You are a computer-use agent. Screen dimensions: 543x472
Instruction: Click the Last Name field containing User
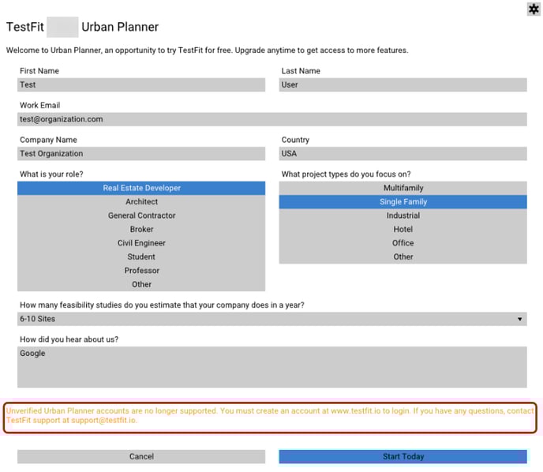point(403,84)
